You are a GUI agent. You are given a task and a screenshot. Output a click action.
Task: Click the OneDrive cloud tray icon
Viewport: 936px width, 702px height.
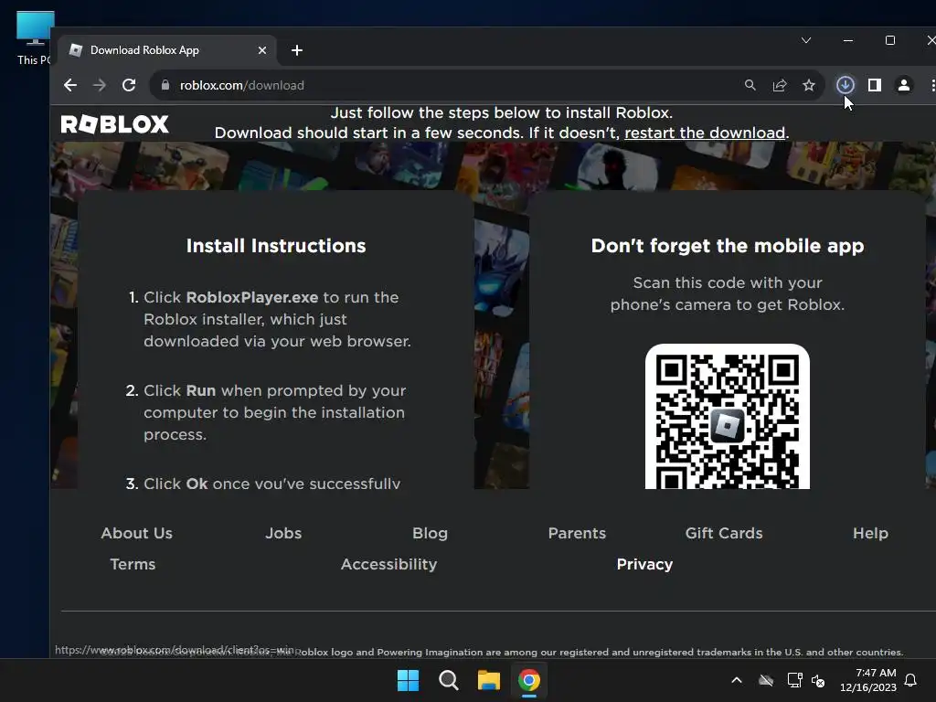pyautogui.click(x=766, y=680)
